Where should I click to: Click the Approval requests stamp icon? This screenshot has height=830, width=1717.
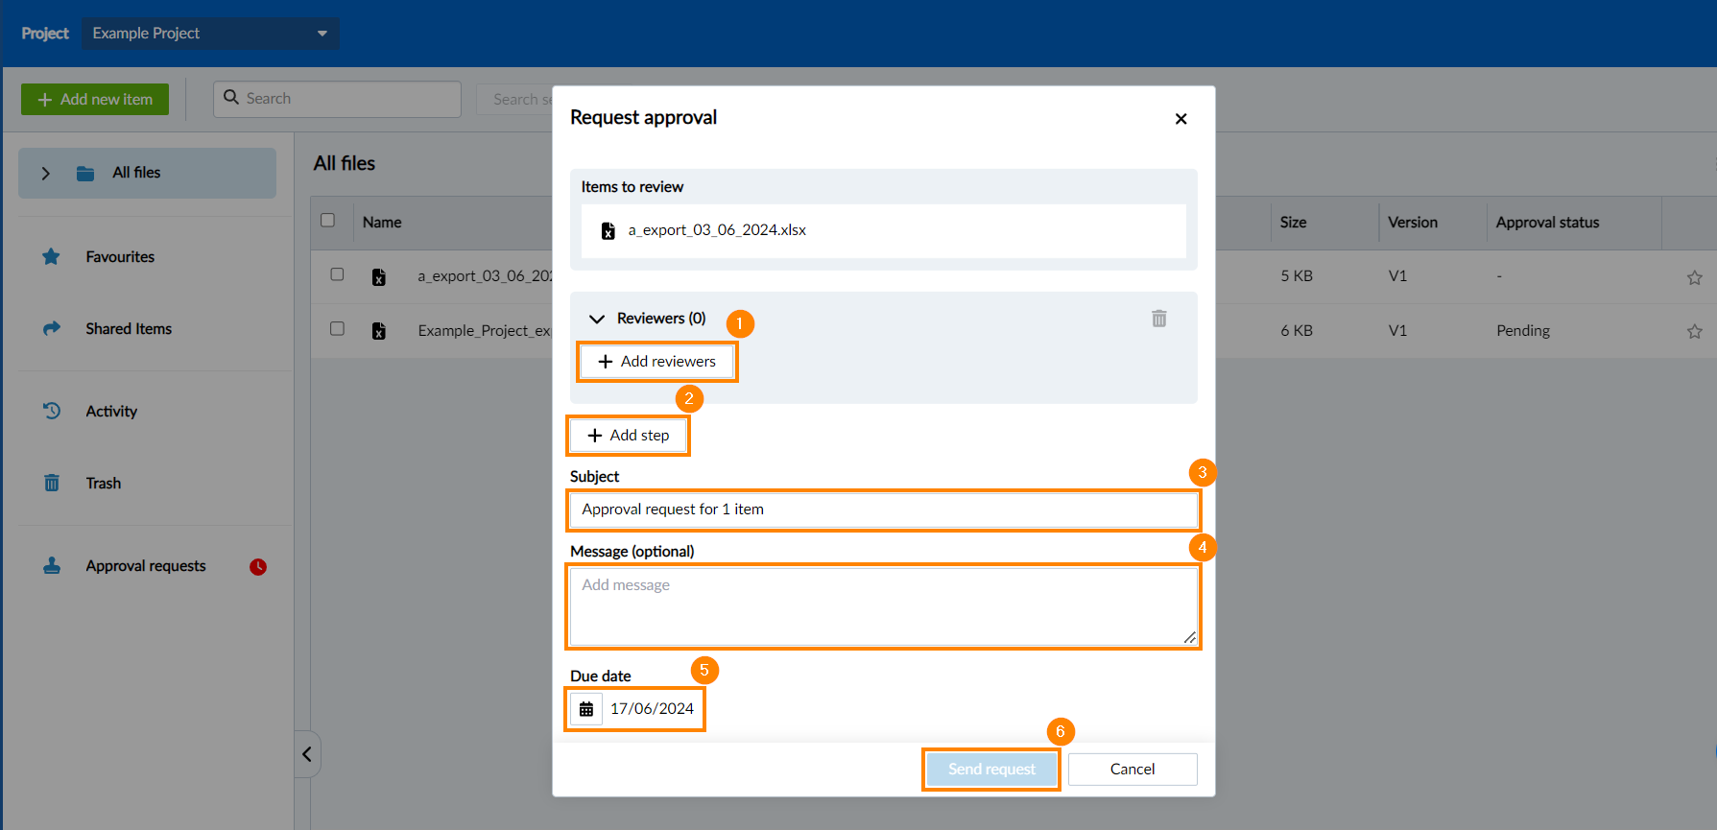tap(52, 565)
